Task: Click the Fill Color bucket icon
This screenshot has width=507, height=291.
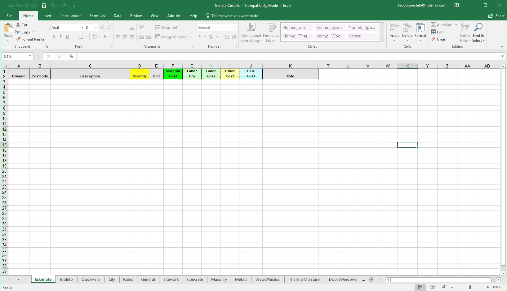Action: pyautogui.click(x=95, y=37)
